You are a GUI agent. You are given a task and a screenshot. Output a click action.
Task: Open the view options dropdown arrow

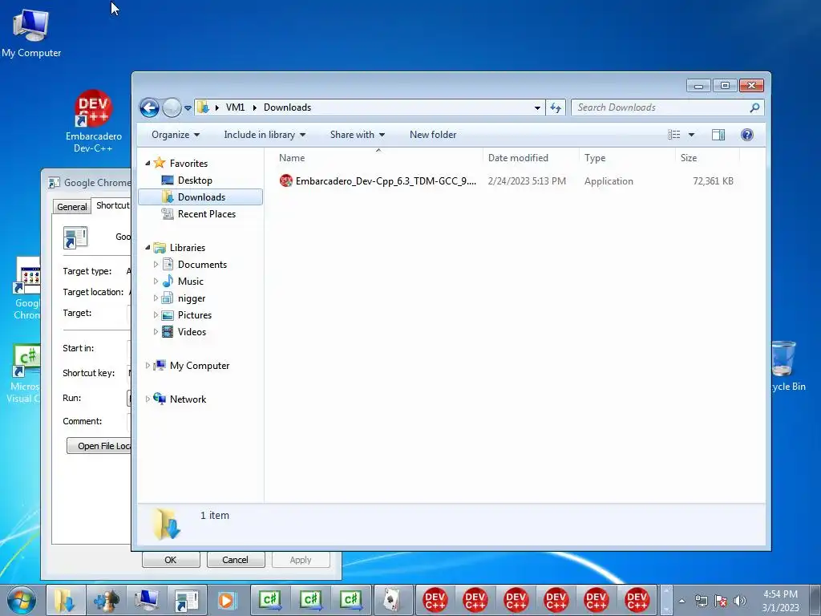click(691, 135)
